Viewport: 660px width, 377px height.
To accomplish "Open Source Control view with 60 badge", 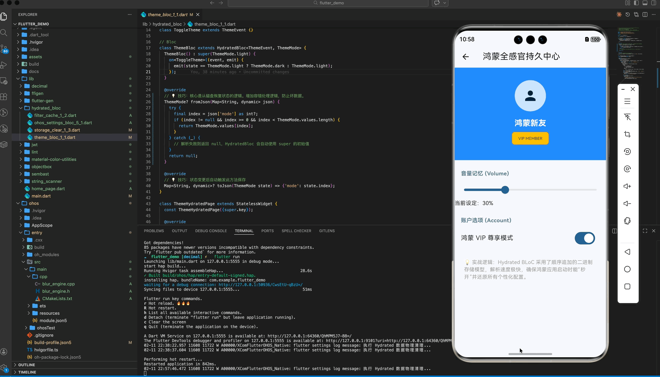I will point(4,49).
